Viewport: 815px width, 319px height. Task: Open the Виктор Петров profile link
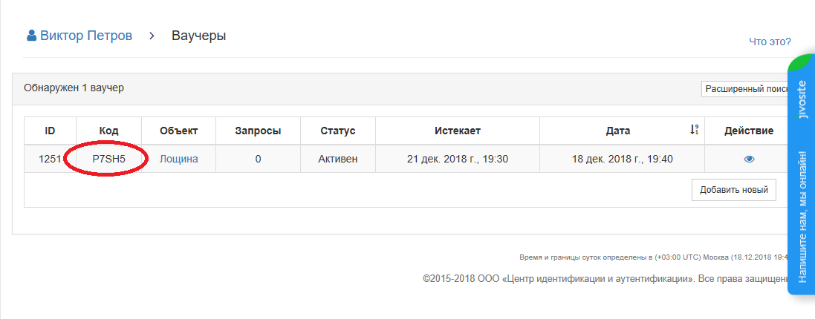pyautogui.click(x=79, y=36)
